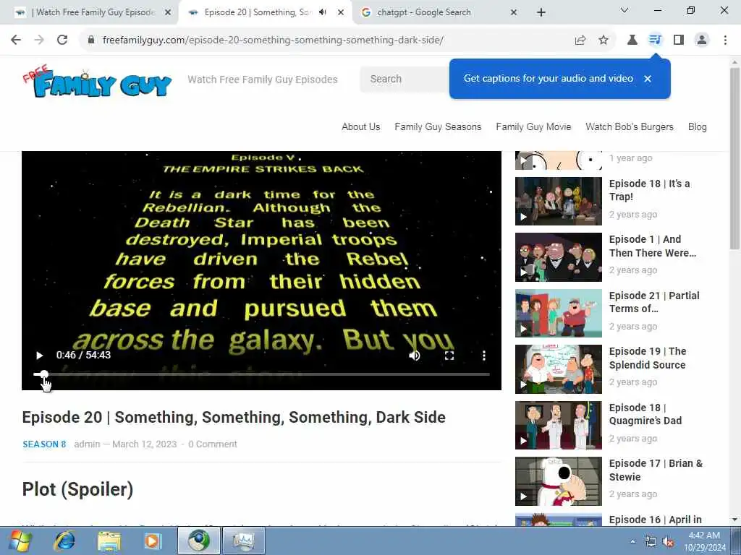Bookmark this page with the star icon
The height and width of the screenshot is (555, 741).
pos(604,40)
